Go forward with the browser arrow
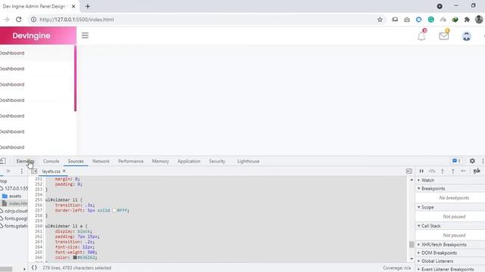Viewport: 485px width, 272px height. coord(7,20)
